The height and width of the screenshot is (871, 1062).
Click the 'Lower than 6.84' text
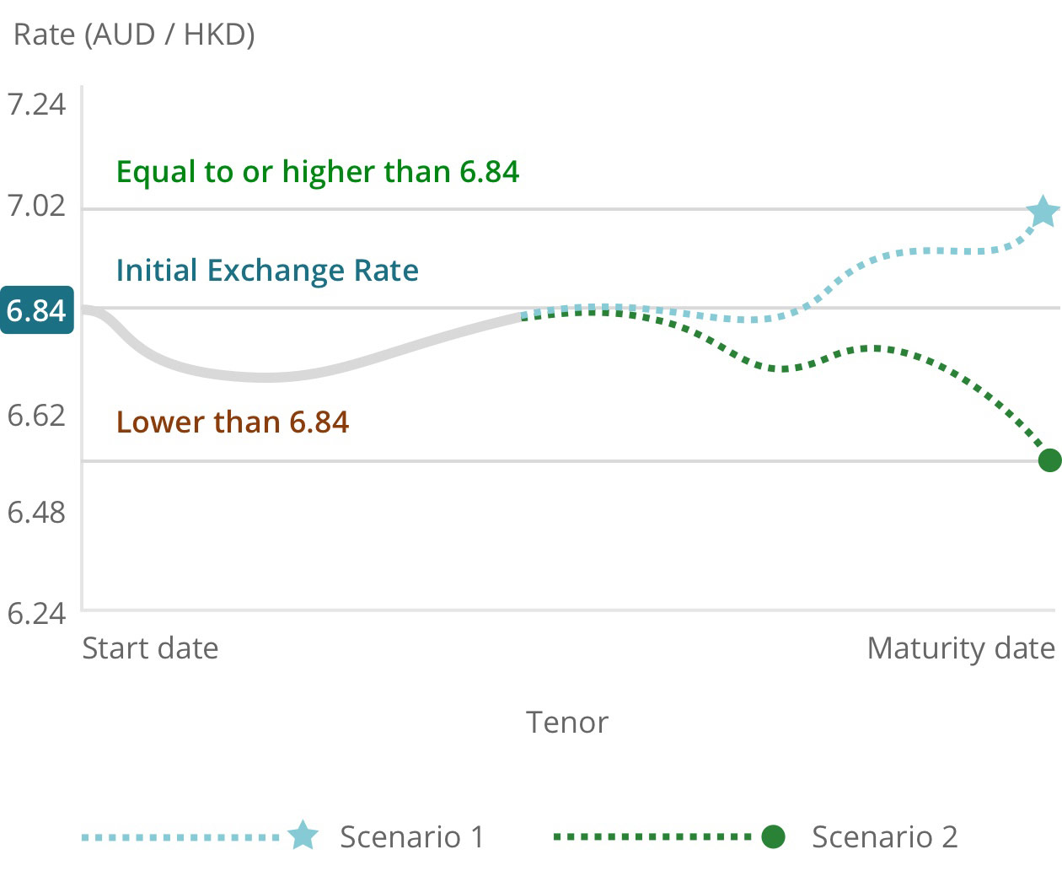[x=233, y=422]
